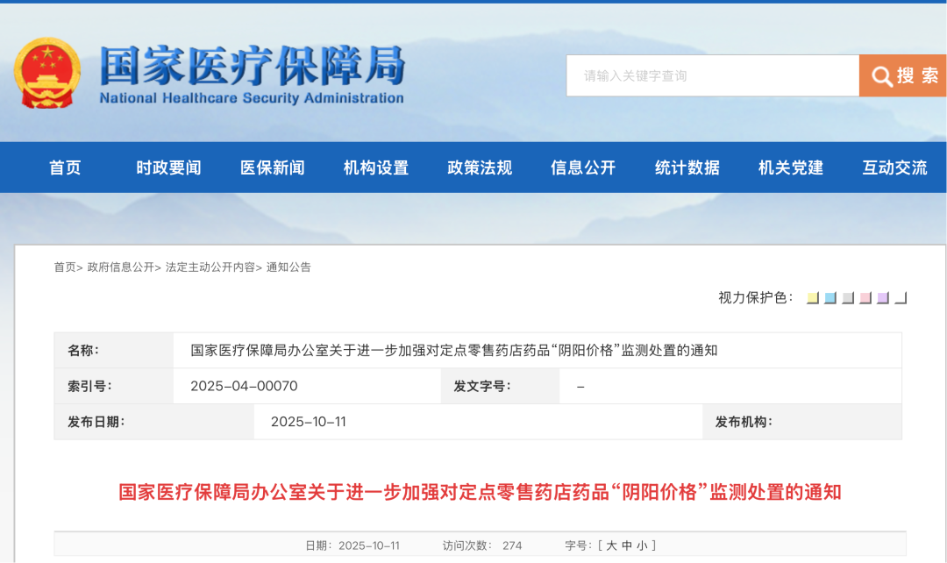
Task: Click the orange 搜索 search button
Action: click(x=903, y=75)
